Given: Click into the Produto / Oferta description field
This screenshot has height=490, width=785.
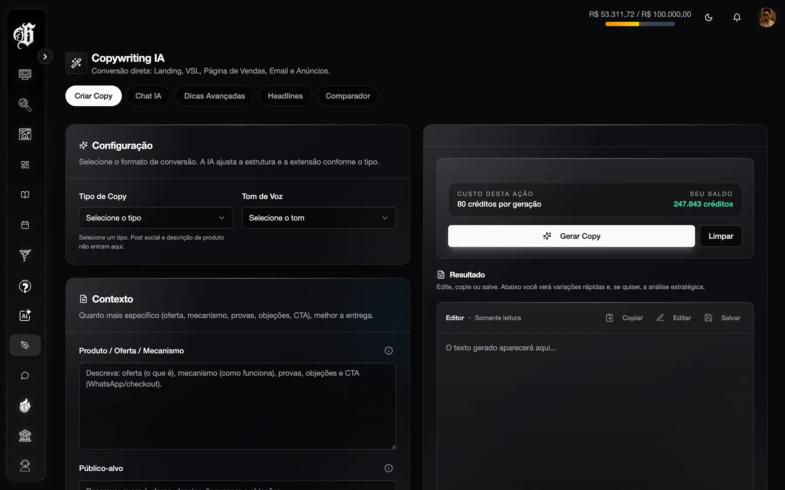Looking at the screenshot, I should pyautogui.click(x=237, y=406).
